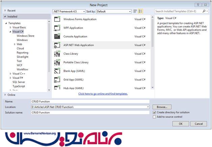
Task: Select the Class Library row text
Action: coord(71,54)
